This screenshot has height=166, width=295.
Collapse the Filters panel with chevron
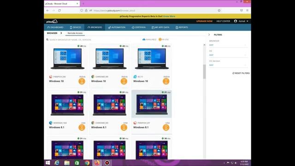pyautogui.click(x=209, y=35)
